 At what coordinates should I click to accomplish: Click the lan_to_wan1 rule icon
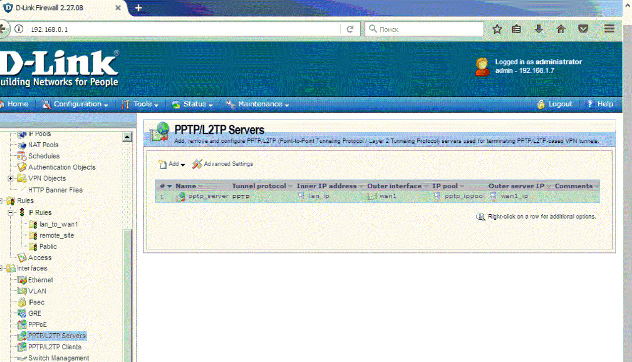click(33, 224)
